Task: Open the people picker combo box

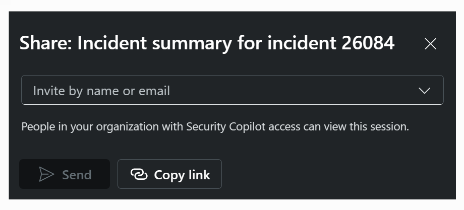Action: pos(233,90)
